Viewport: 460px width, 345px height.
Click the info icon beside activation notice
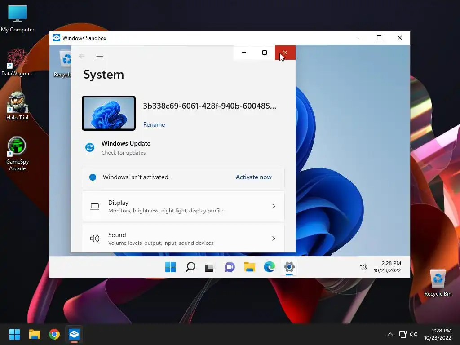pos(93,177)
